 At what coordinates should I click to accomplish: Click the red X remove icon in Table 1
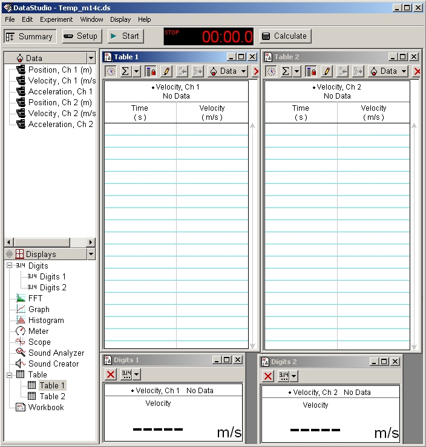(x=255, y=71)
